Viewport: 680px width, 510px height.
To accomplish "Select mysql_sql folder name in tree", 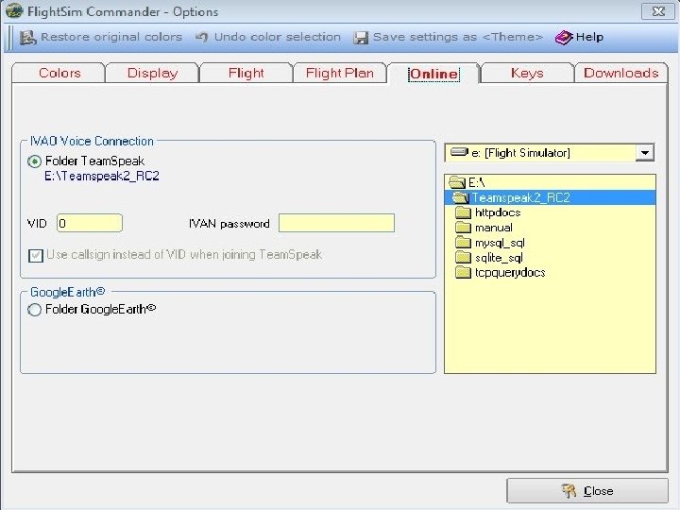I will (500, 243).
